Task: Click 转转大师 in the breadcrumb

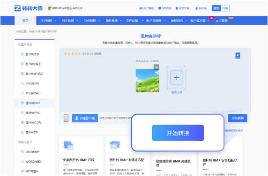Action: click(x=35, y=31)
